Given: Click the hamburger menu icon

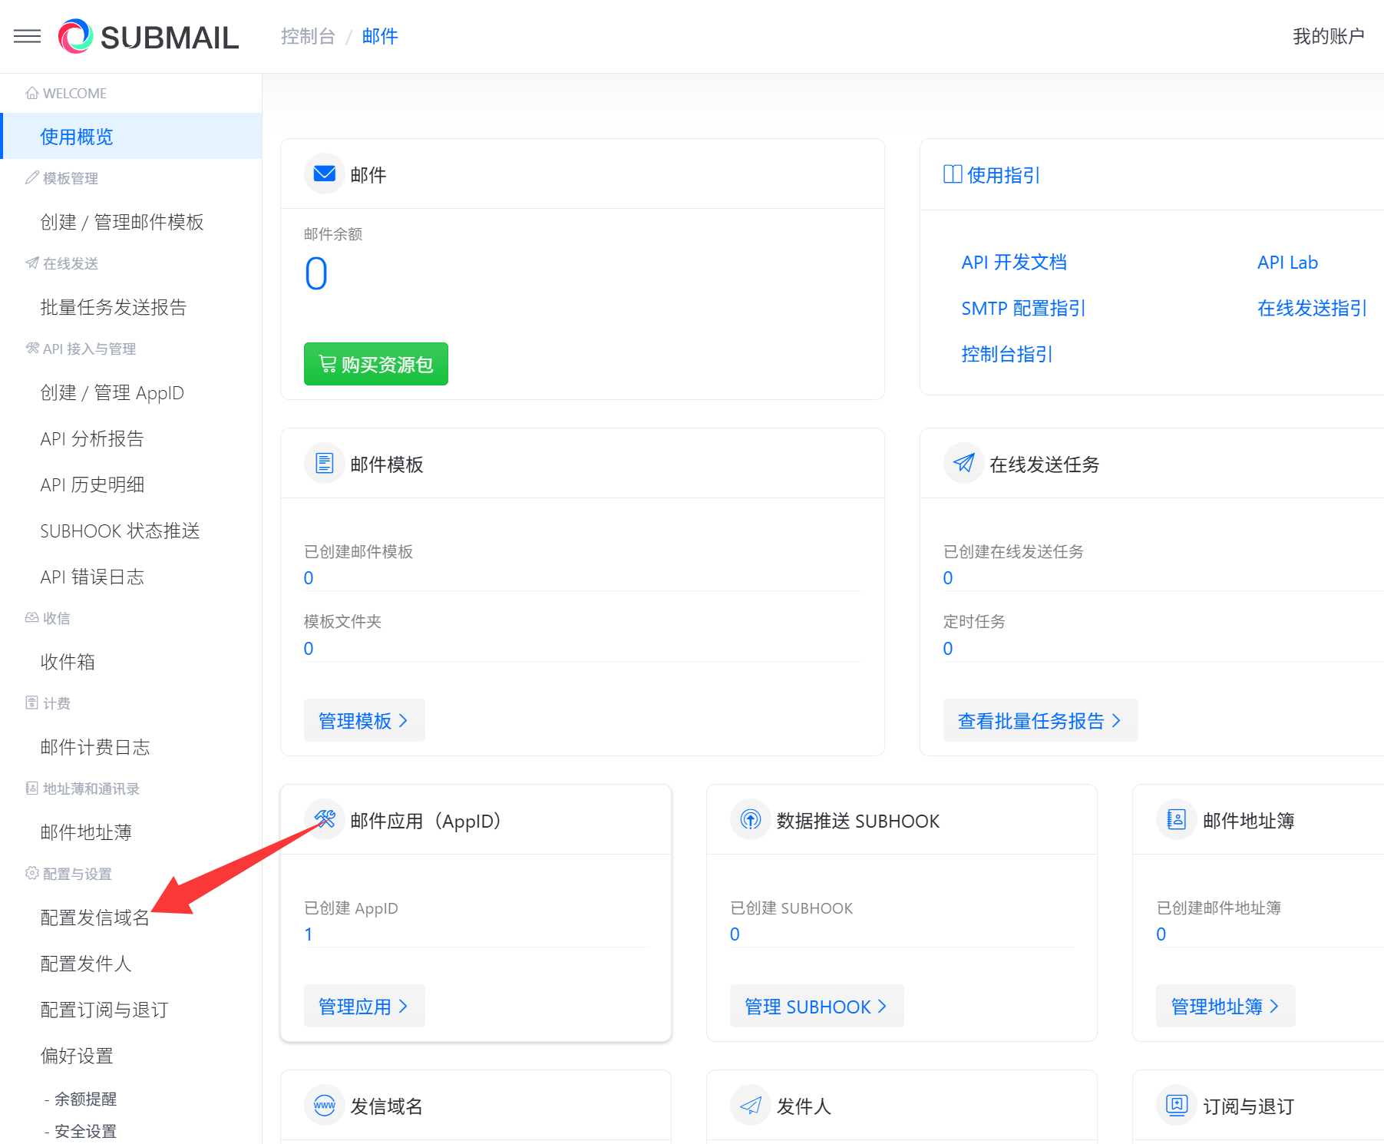Looking at the screenshot, I should click(28, 36).
